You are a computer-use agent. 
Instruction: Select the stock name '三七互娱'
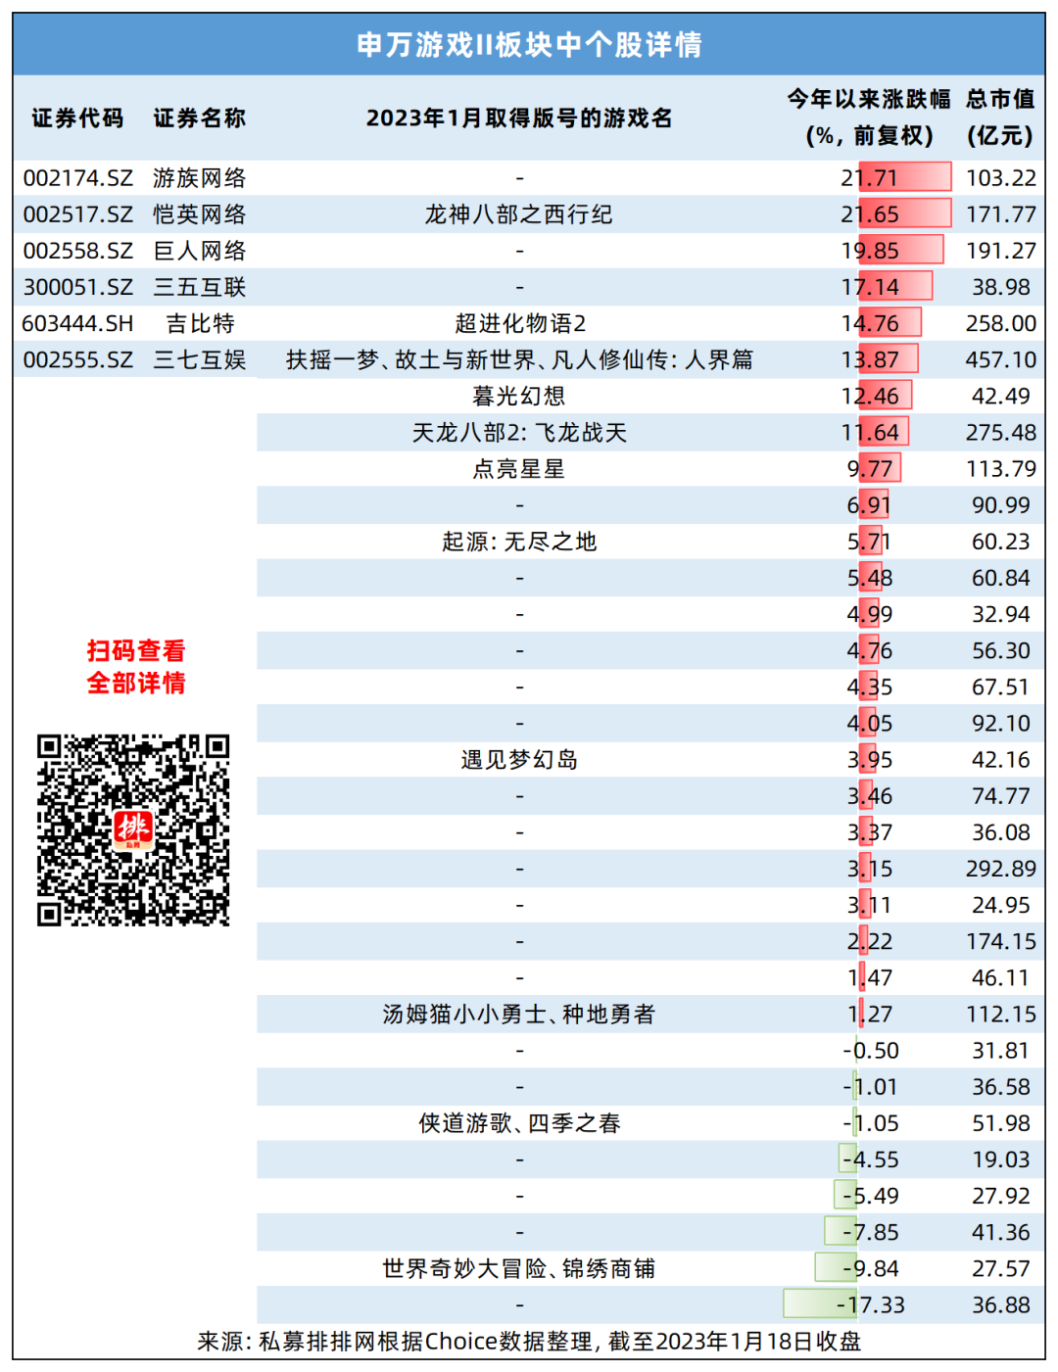[200, 359]
